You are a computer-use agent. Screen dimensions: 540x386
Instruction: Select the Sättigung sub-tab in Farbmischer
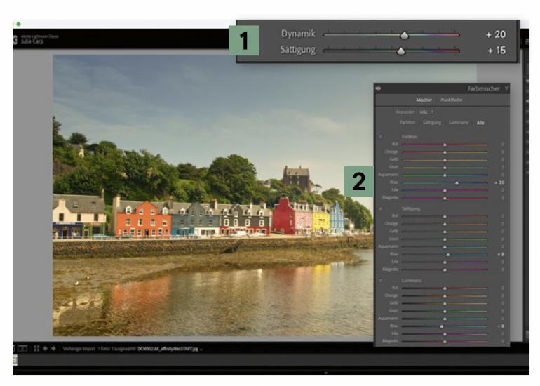pos(432,122)
